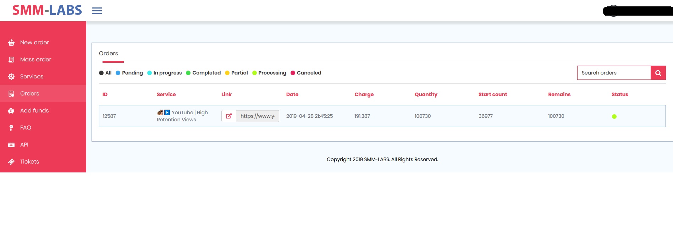Viewport: 673px width, 226px height.
Task: Click date 2019-04-28 21:45:25
Action: point(309,116)
